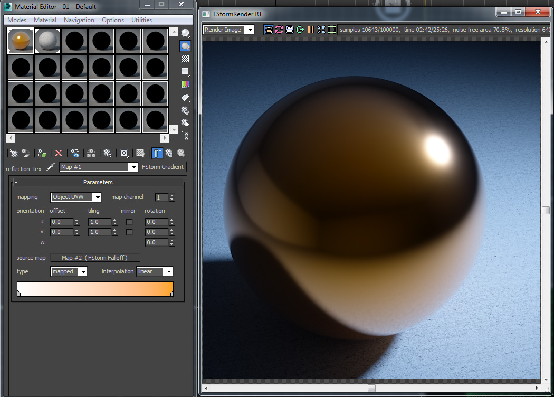Toggle the Backlight button in Material Editor
Screen dimensions: 554x397
185,46
